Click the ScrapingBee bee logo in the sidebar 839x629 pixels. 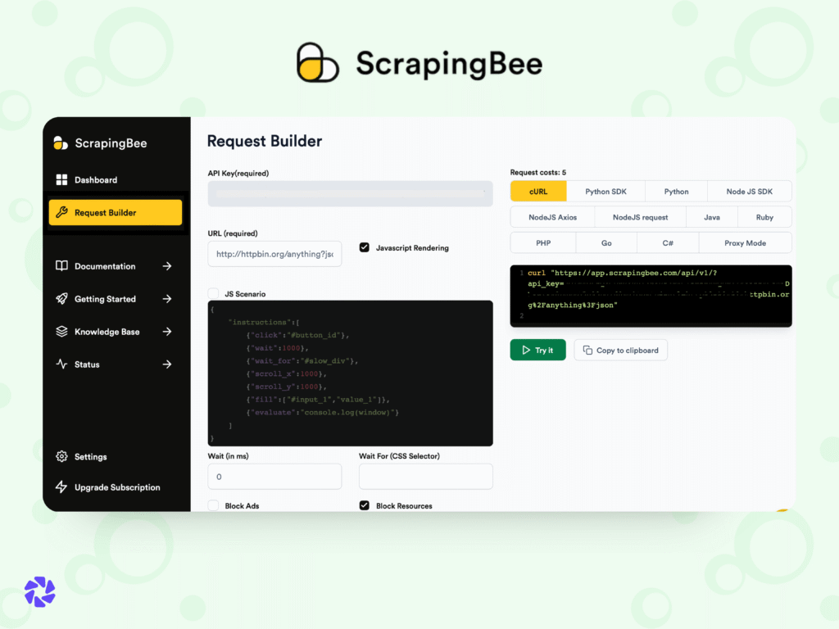(x=59, y=143)
